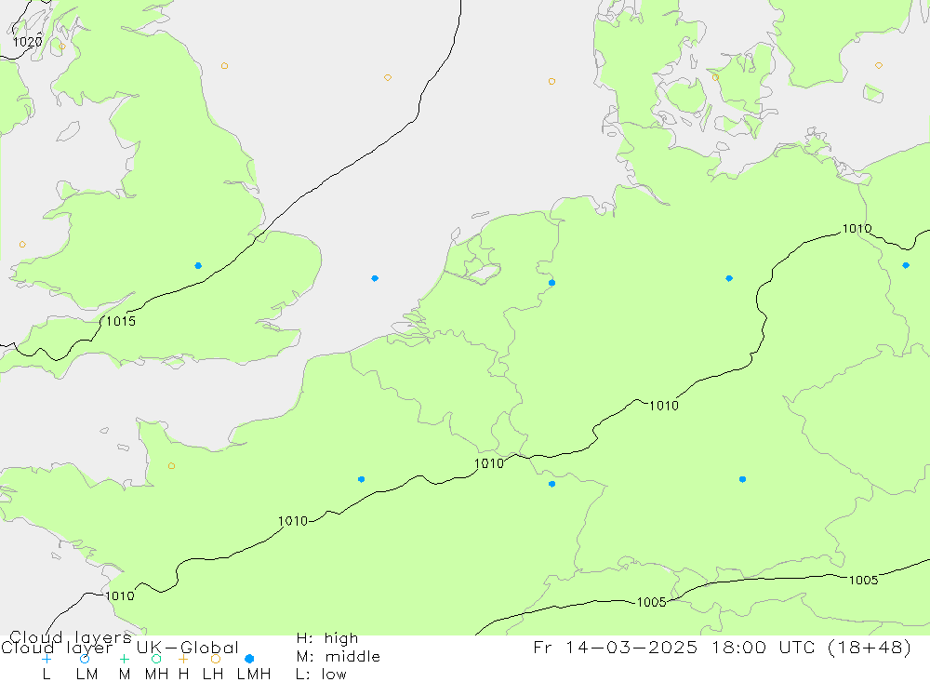
Task: Select the LH marker over Normandy
Action: click(171, 466)
